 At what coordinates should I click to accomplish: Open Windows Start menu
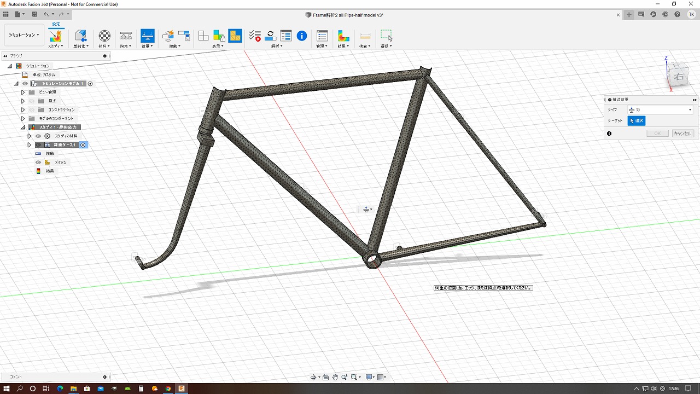click(x=7, y=389)
